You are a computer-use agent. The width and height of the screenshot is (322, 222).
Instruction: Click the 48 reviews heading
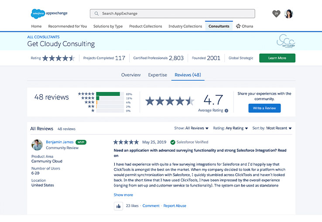(51, 97)
